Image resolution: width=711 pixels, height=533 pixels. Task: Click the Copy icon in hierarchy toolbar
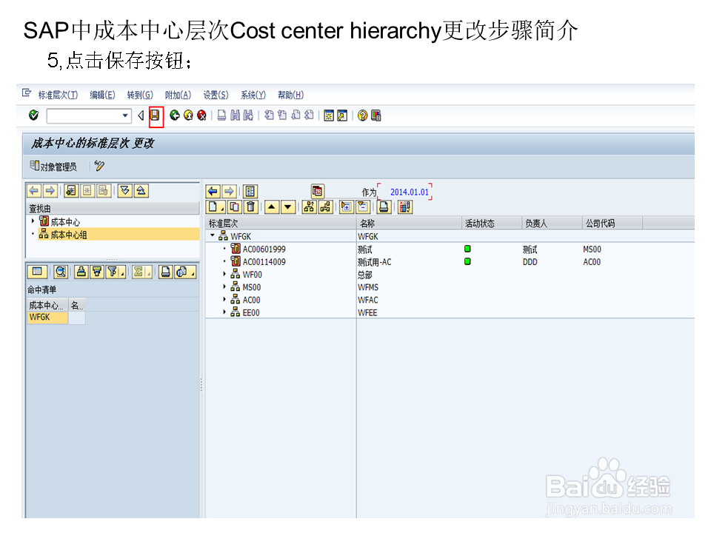pyautogui.click(x=235, y=207)
